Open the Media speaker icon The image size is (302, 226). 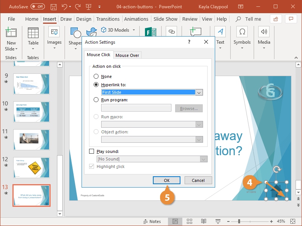point(264,32)
